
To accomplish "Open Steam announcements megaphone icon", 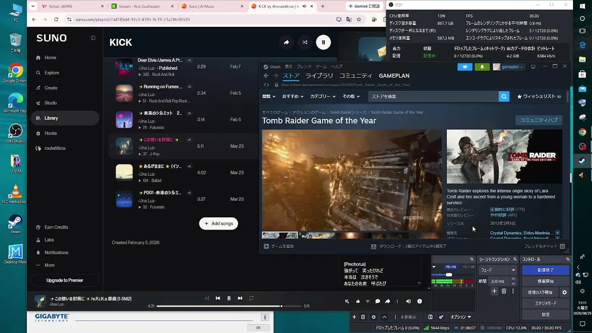I will 465,67.
